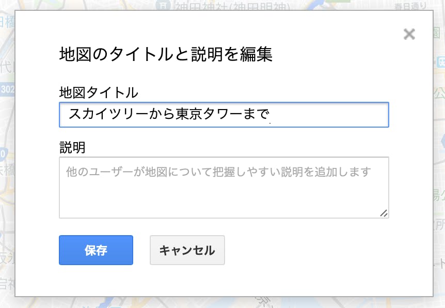This screenshot has height=308, width=445.
Task: Click the dimmed map strip below the dialog
Action: (x=223, y=303)
